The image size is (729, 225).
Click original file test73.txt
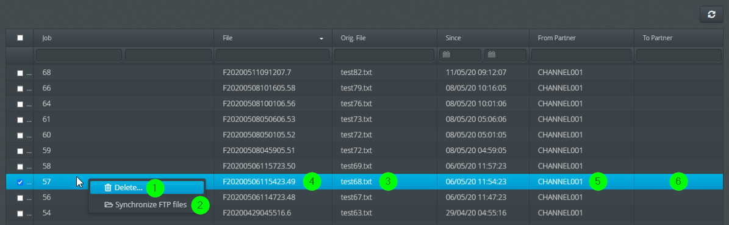click(x=356, y=119)
